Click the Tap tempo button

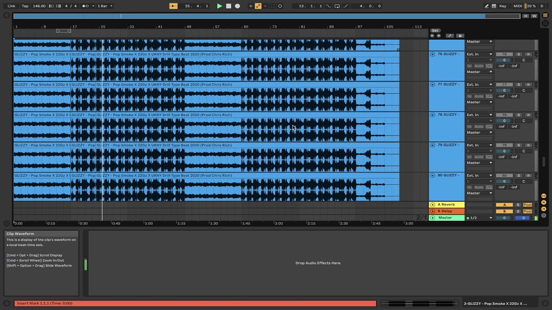[25, 6]
